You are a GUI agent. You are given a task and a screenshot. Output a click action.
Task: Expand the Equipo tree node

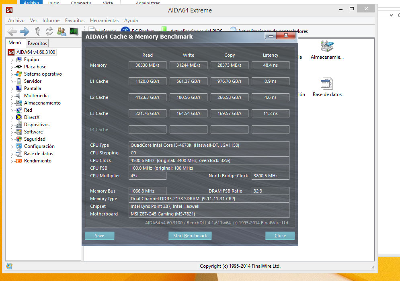pos(12,60)
